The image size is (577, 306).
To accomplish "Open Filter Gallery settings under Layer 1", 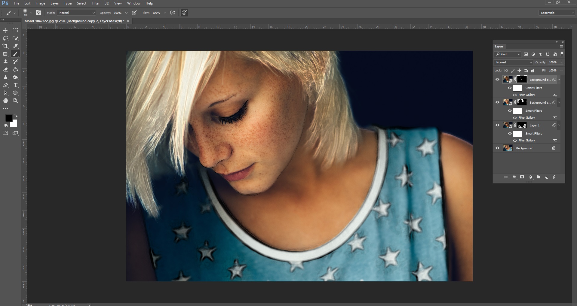I will pos(555,140).
